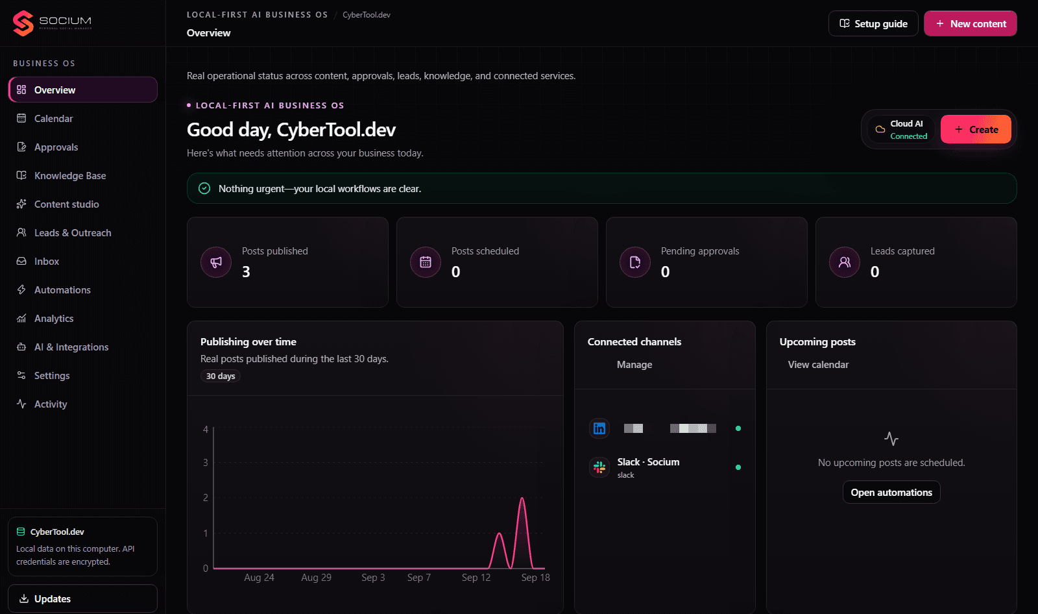This screenshot has width=1038, height=614.
Task: Click the Analytics chart icon
Action: [x=21, y=318]
